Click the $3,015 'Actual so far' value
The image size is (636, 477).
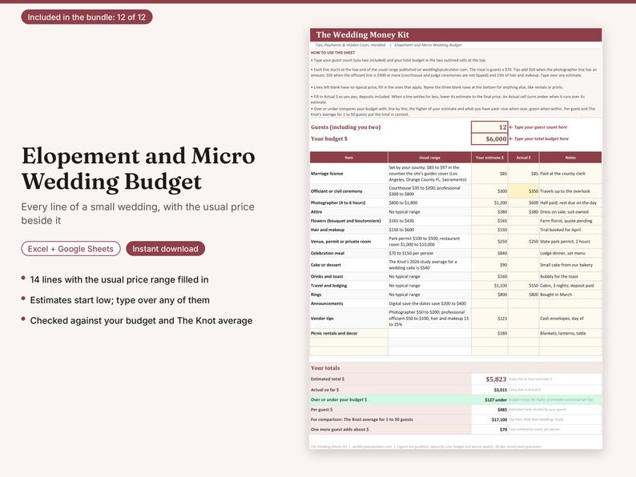coord(501,390)
